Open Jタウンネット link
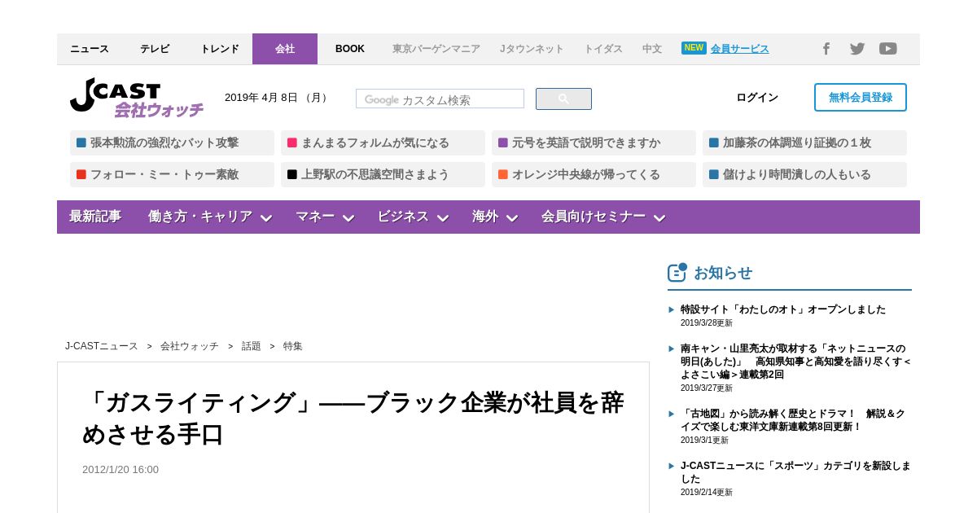Image resolution: width=977 pixels, height=513 pixels. (x=532, y=49)
